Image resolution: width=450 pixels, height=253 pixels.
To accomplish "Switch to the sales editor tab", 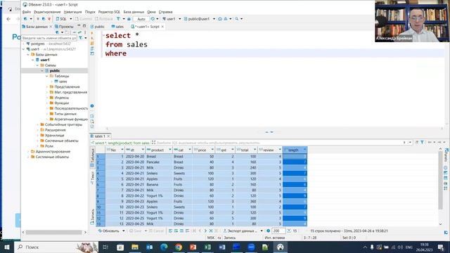I will coord(117,27).
